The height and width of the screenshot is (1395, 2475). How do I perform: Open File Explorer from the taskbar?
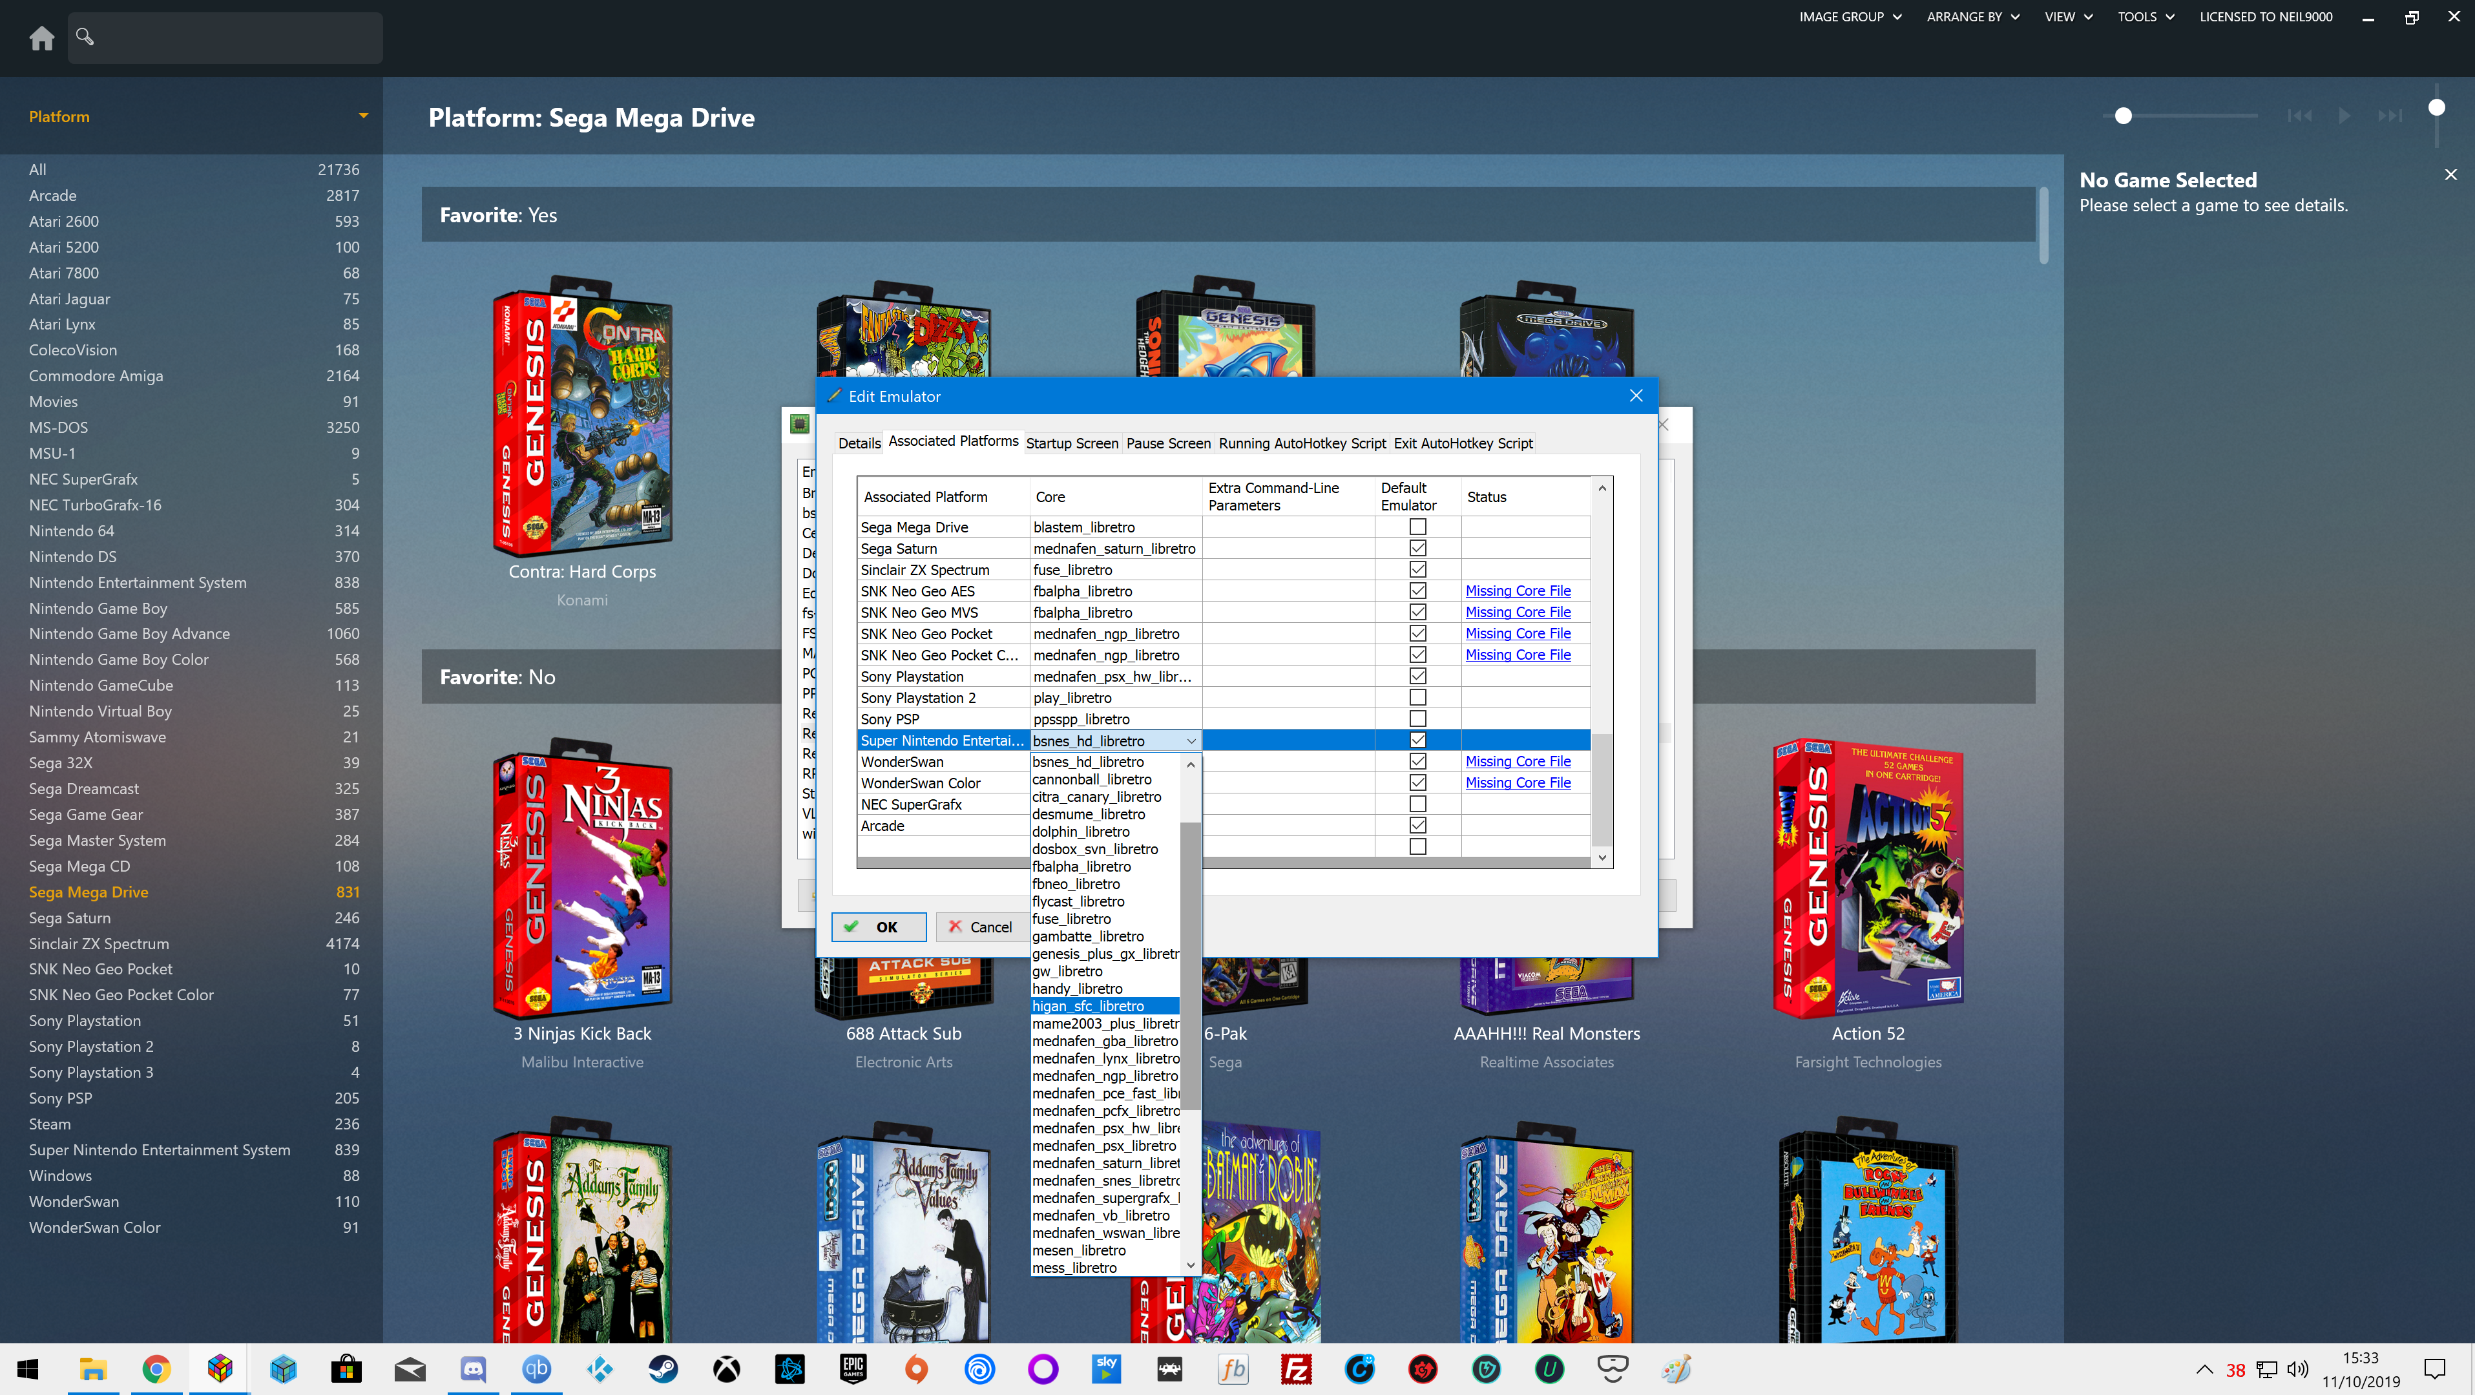92,1369
